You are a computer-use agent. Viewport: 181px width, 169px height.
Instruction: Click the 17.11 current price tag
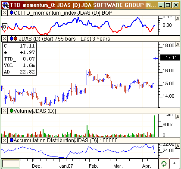tap(170, 57)
